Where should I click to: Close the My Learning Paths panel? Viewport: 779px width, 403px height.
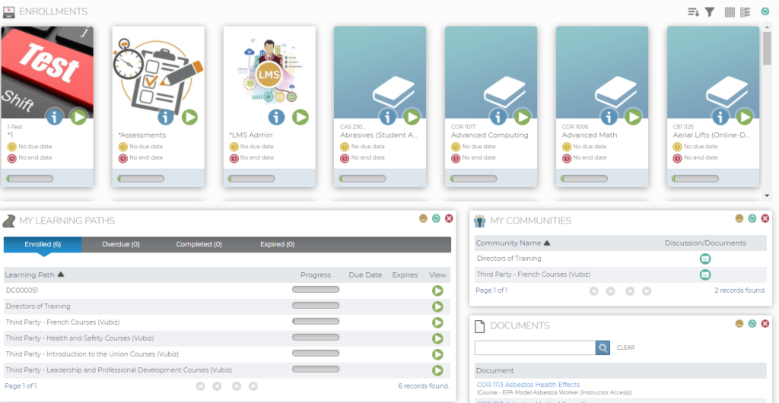(449, 218)
